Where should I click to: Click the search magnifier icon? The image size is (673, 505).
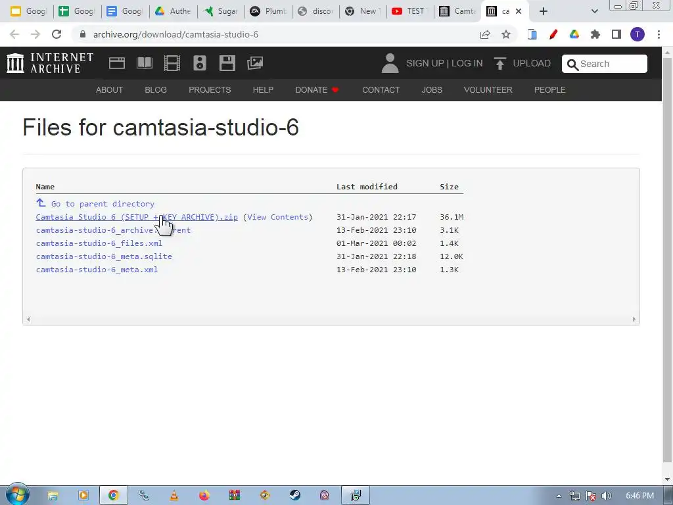pos(572,64)
